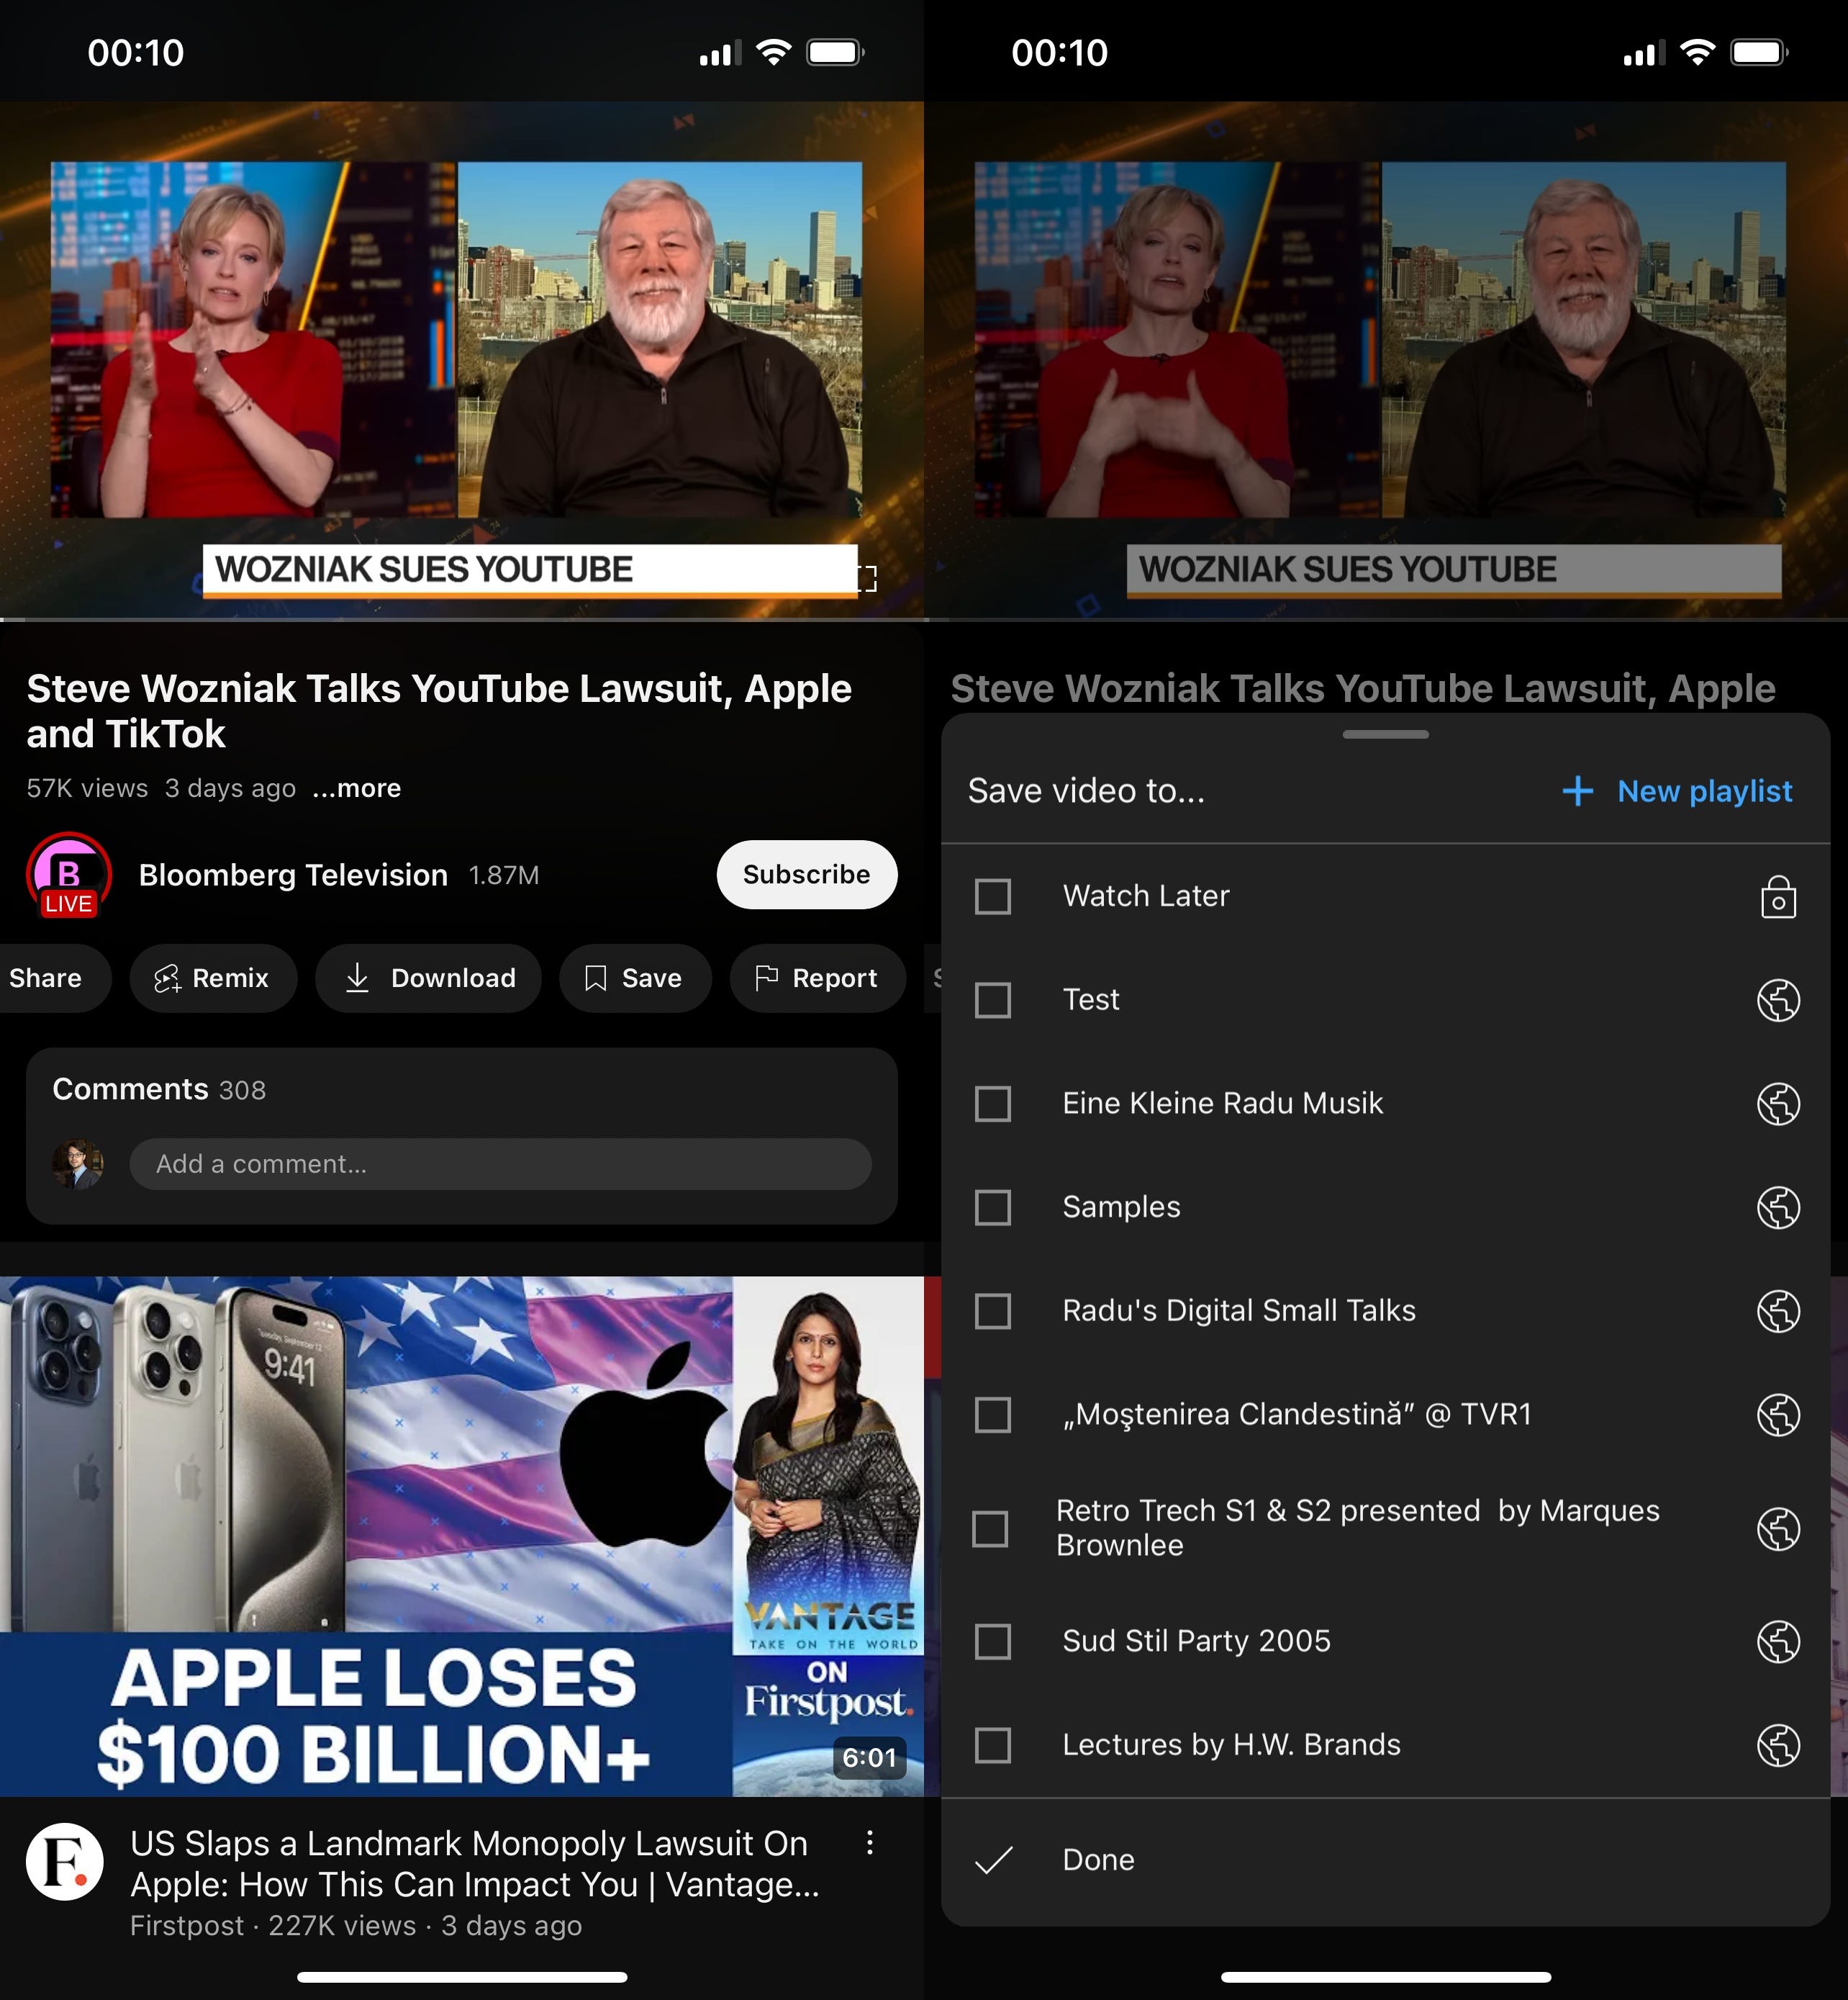The image size is (1848, 2000).
Task: Tap the plus icon for new playlist
Action: point(1577,791)
